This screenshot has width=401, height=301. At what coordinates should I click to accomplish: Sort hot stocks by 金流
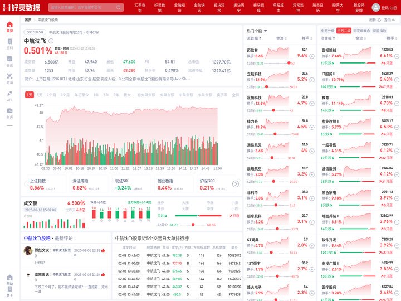(281, 38)
